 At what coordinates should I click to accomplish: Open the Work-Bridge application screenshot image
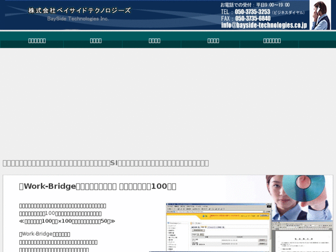(x=218, y=227)
